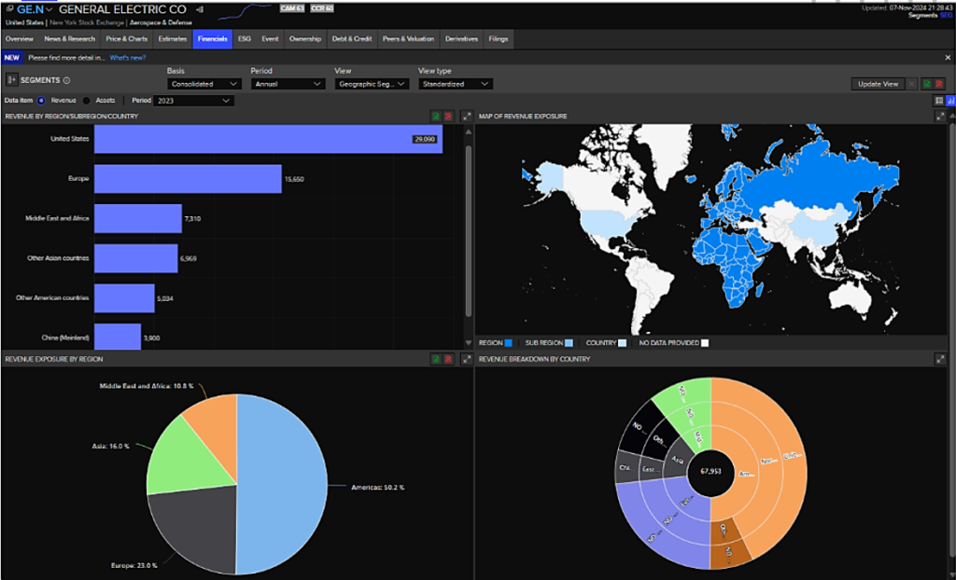Switch to table view icon
This screenshot has width=956, height=580.
coord(939,101)
